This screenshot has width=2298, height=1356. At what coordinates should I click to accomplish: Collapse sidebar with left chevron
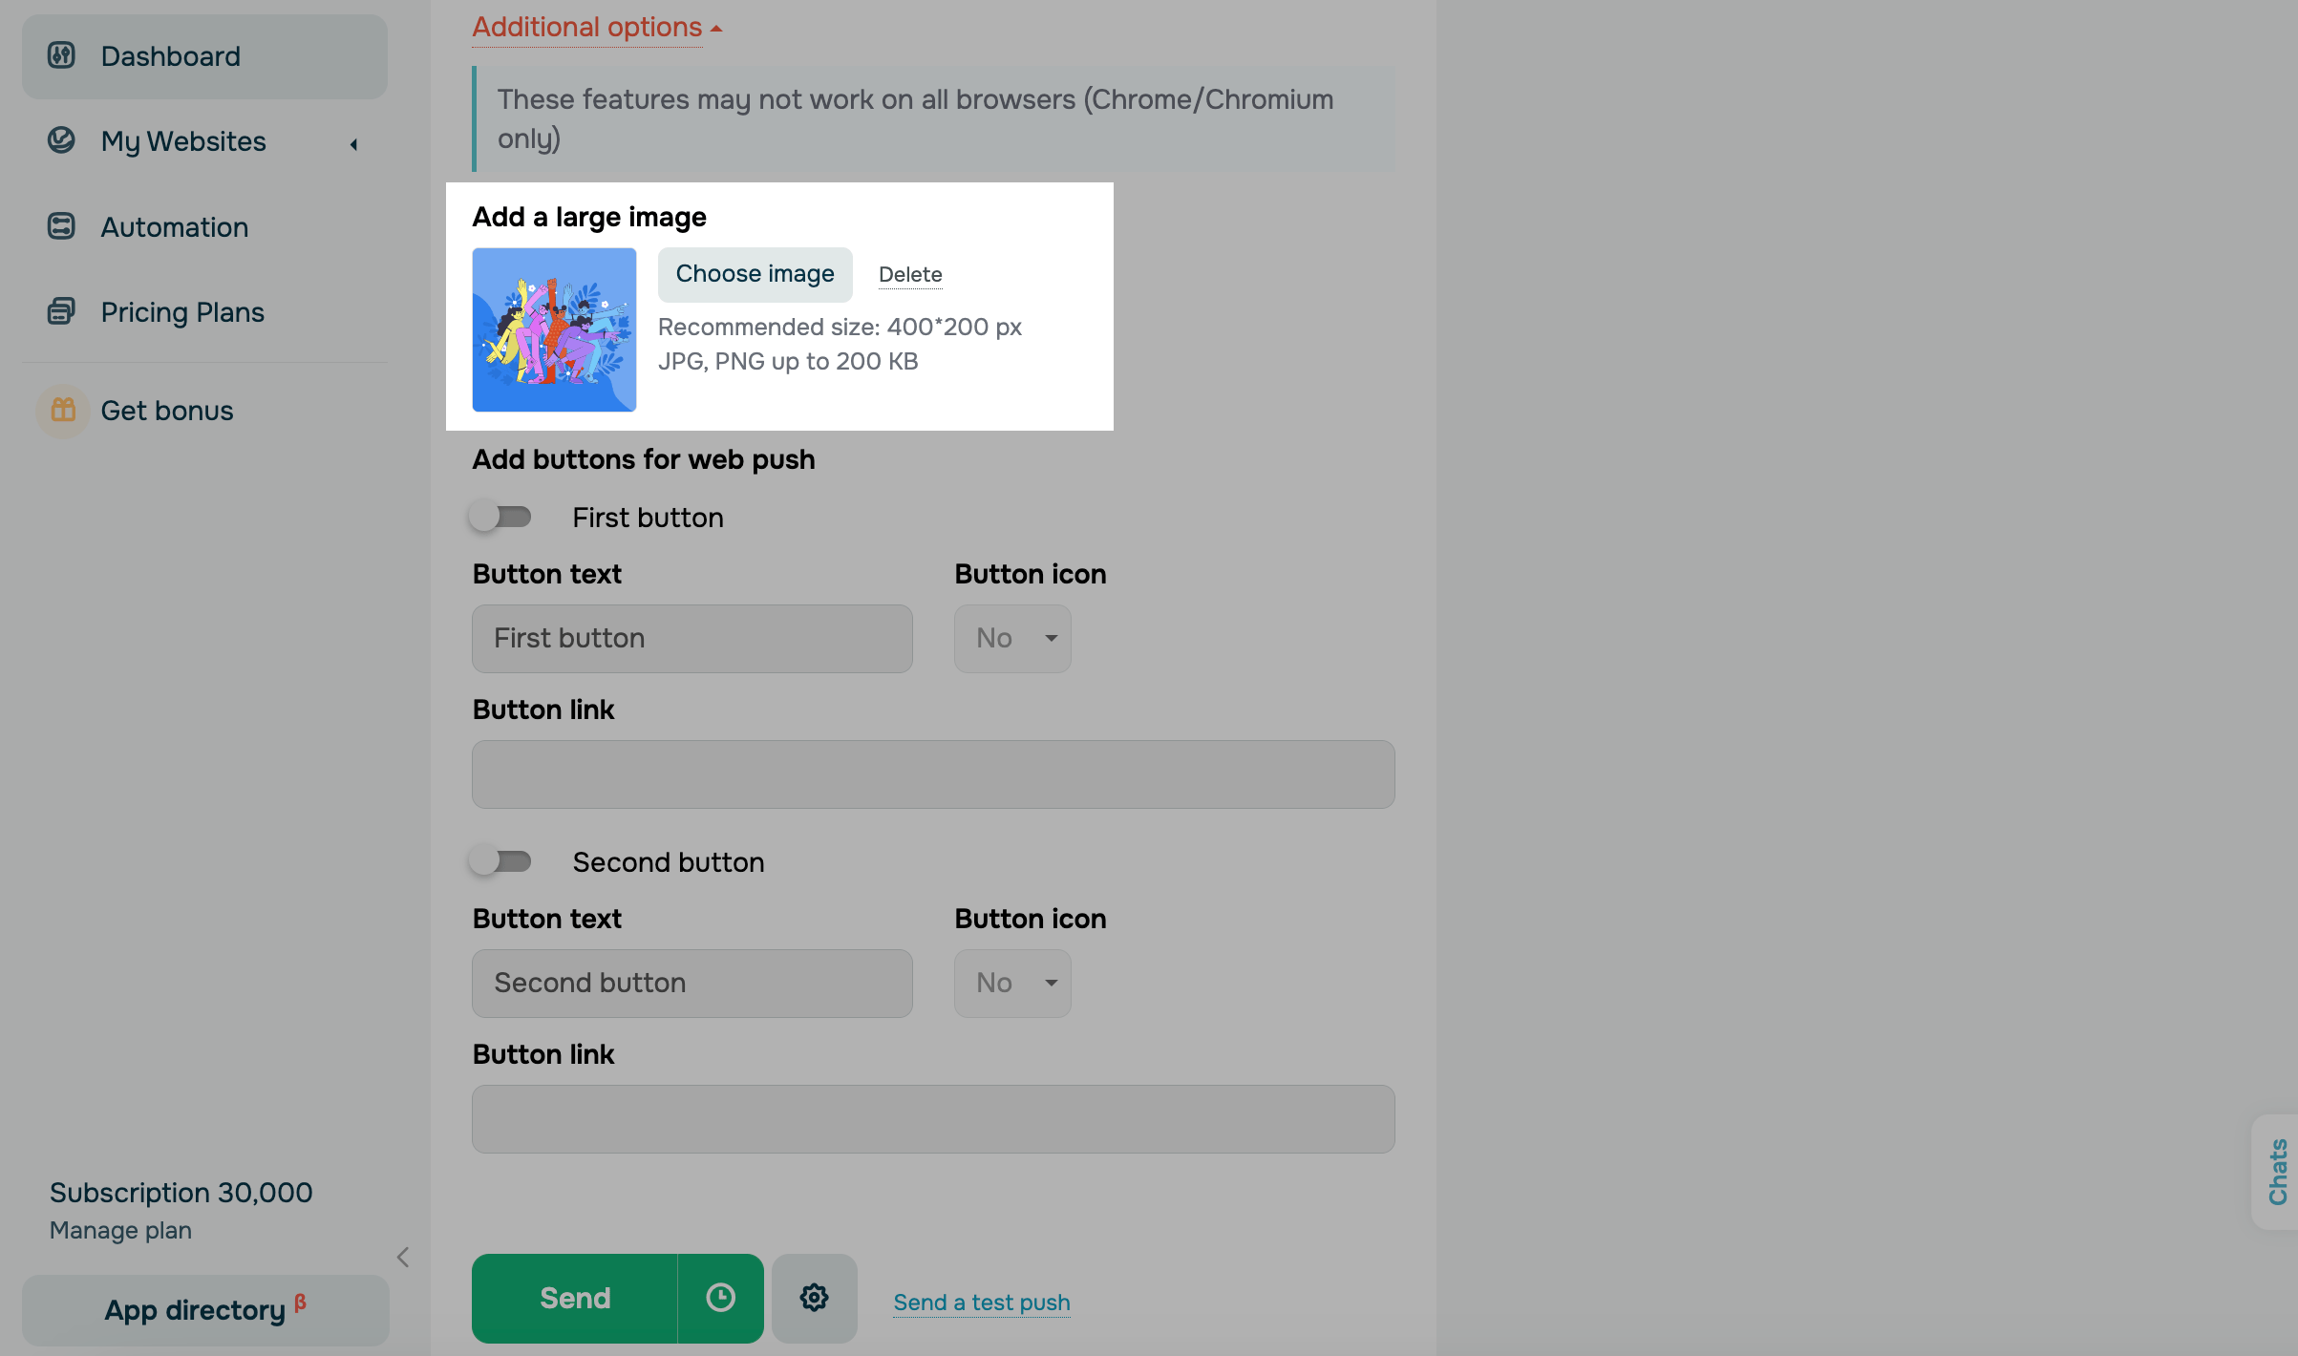click(403, 1257)
